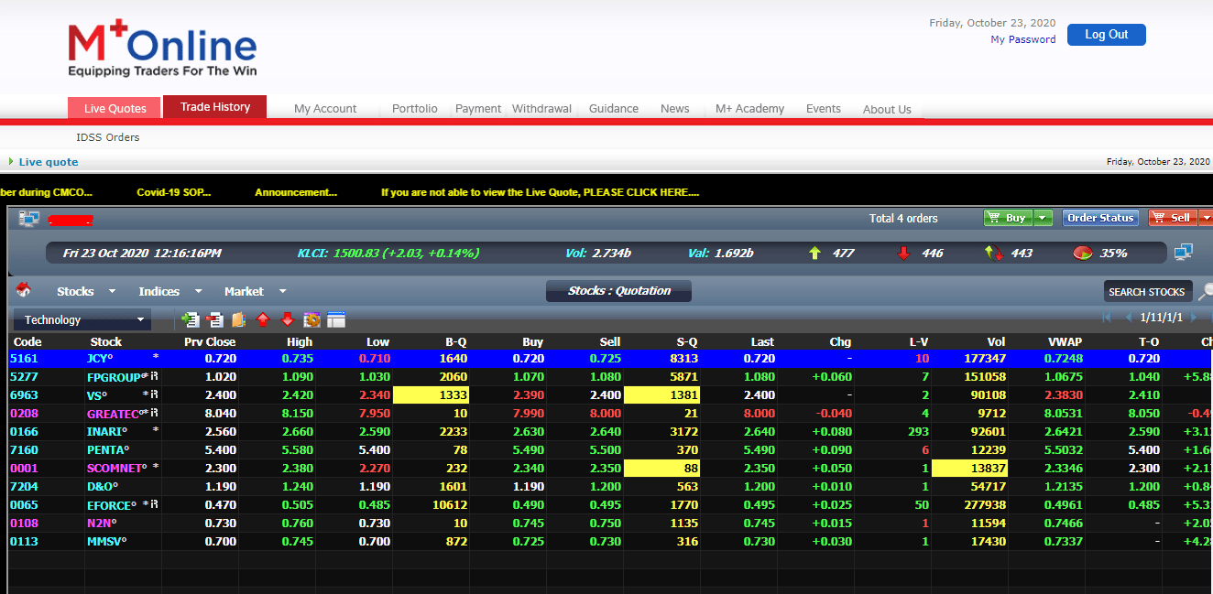The height and width of the screenshot is (594, 1213).
Task: Expand the Stocks menu arrow
Action: pos(112,292)
